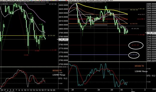
Task: Click hour 9 on left time axis
Action: pos(22,90)
